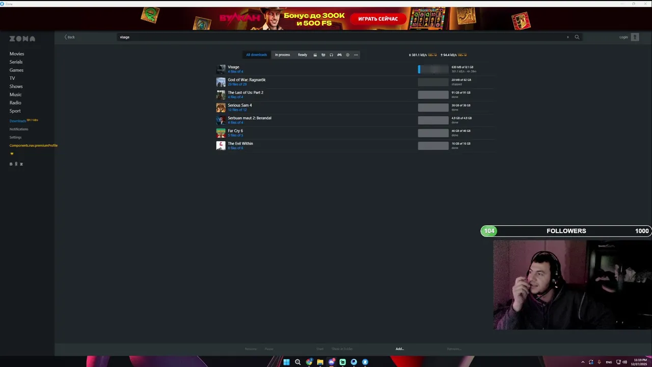
Task: Switch to In process tab
Action: 282,55
